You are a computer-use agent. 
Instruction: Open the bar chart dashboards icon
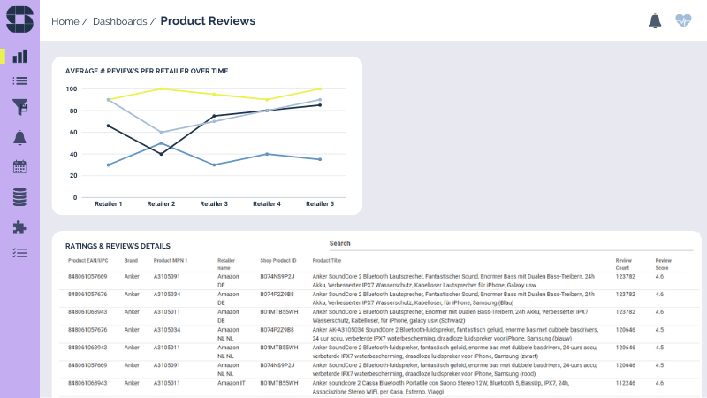click(x=19, y=56)
